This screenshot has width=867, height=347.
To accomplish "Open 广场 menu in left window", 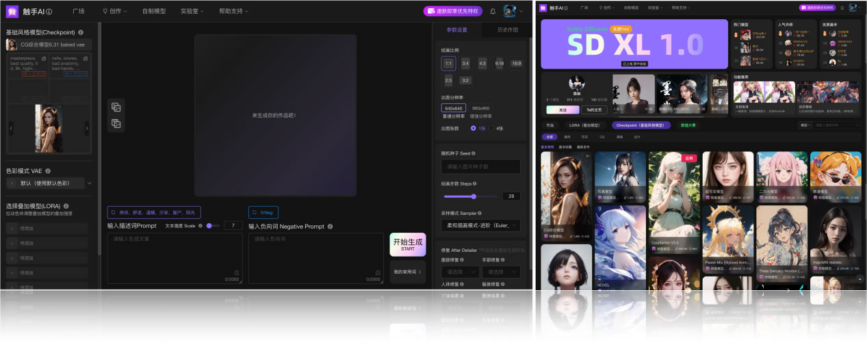I will tap(77, 11).
